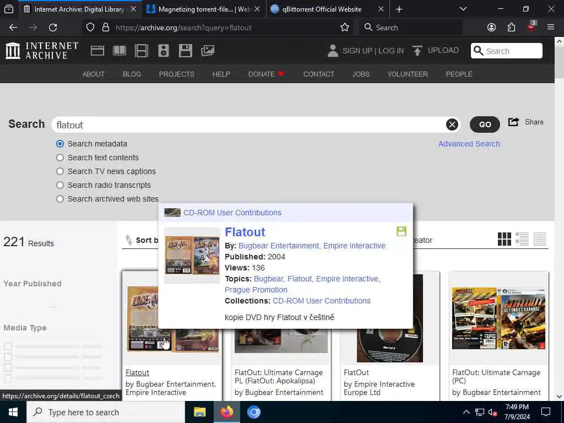Open the Software floppy disk icon

pos(186,51)
